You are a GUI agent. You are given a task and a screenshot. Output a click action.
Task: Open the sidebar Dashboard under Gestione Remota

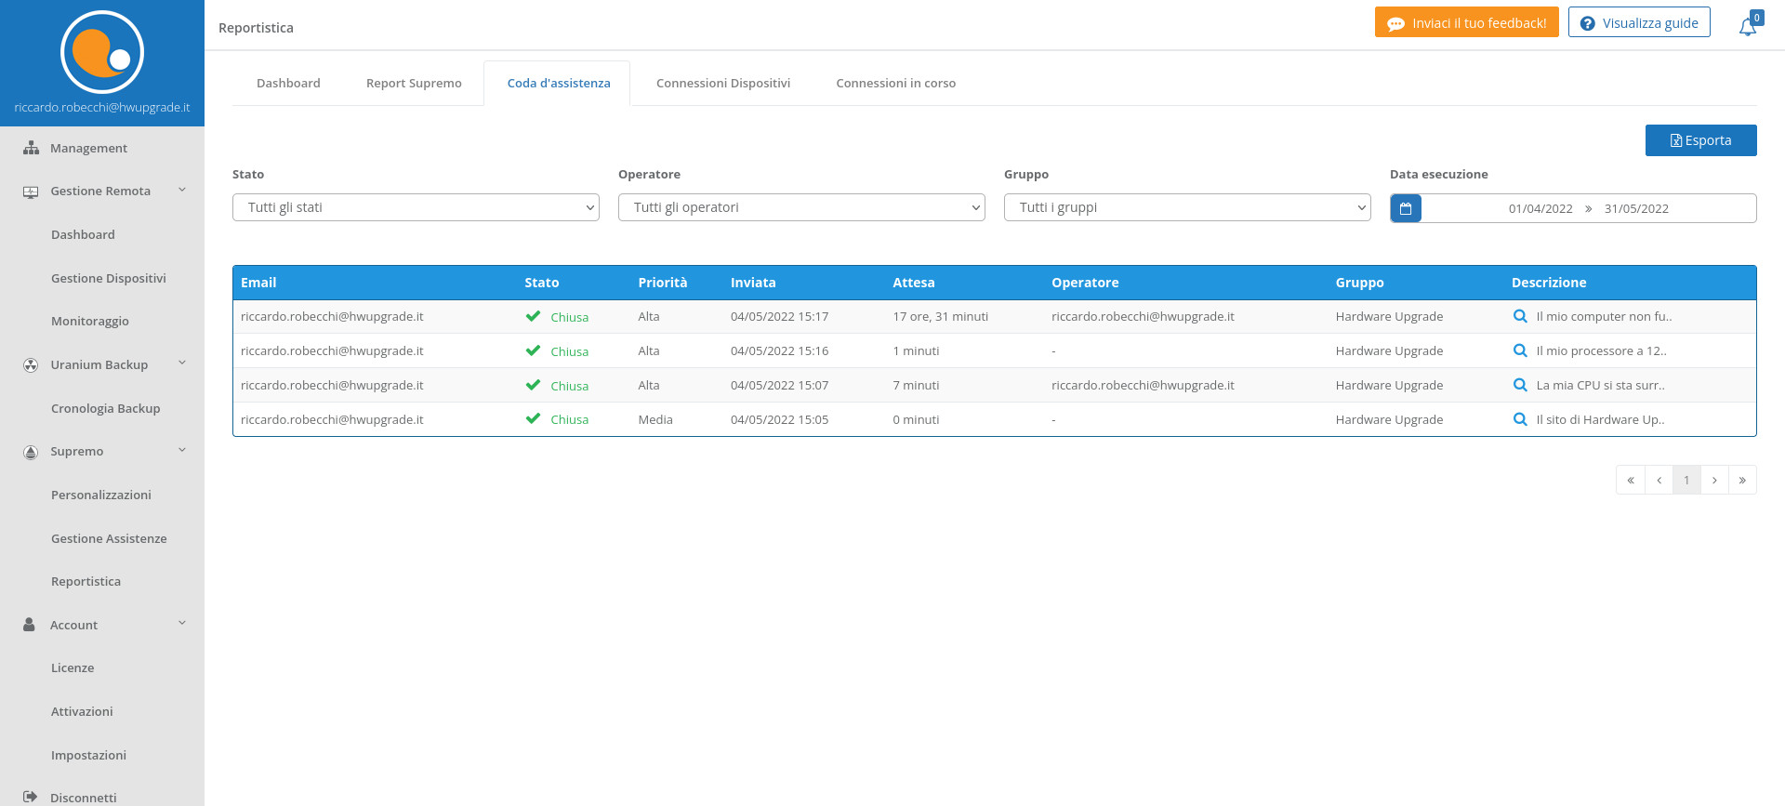(83, 234)
